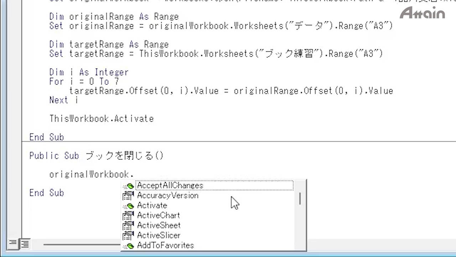Click the ThisWorkbook.Activate statement
Viewport: 456px width, 257px height.
tap(102, 119)
